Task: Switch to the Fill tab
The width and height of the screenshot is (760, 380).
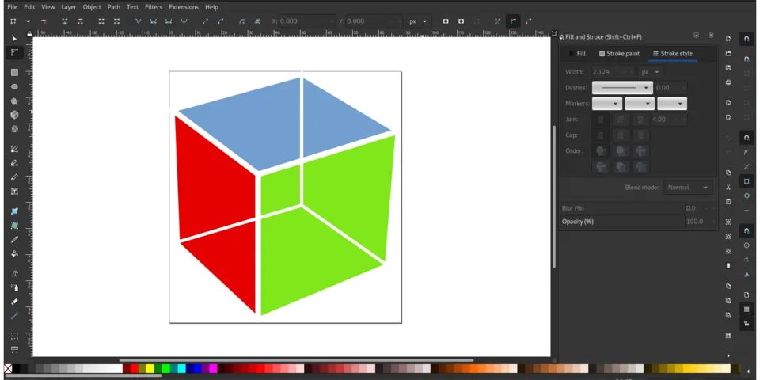Action: pos(577,54)
